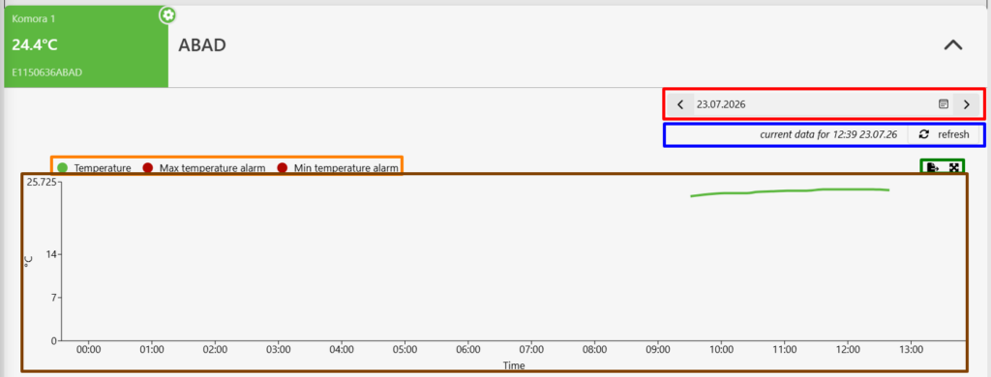This screenshot has height=377, width=991.
Task: Go to the previous day arrow
Action: (680, 104)
